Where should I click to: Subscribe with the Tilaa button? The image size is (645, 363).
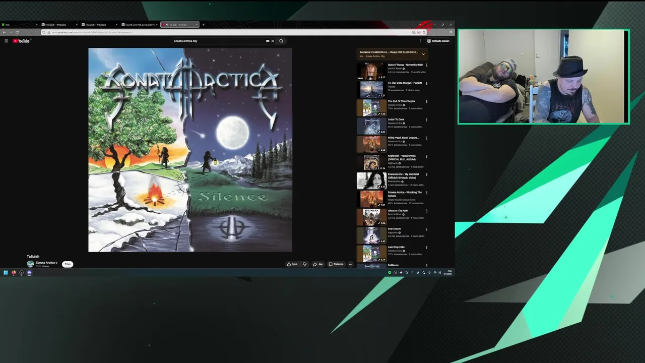pos(68,264)
